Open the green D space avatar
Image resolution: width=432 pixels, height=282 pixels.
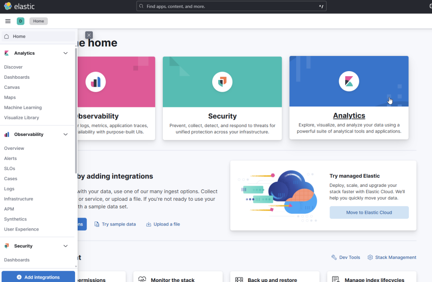tap(21, 21)
